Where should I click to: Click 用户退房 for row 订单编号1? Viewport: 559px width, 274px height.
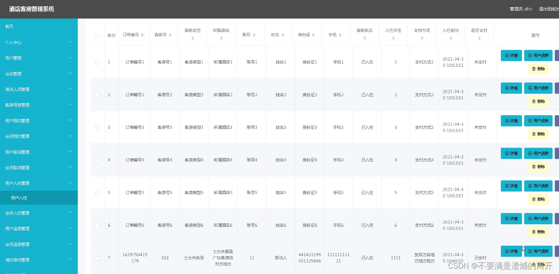tap(538, 56)
